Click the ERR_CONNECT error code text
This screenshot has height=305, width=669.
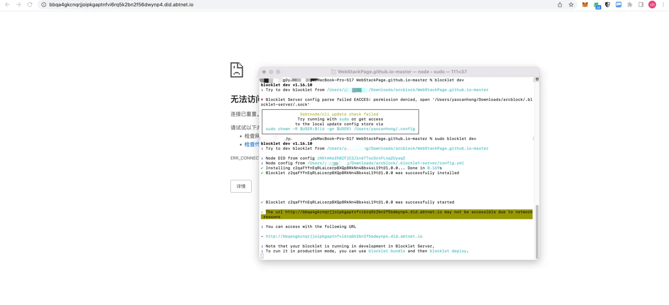click(x=245, y=158)
